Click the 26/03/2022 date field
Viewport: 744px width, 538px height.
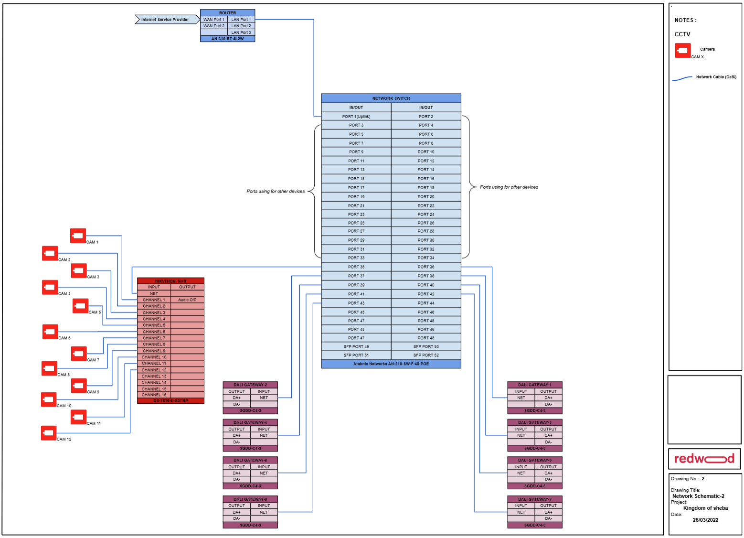(705, 520)
